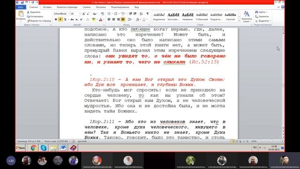Insert a bulleted list
300x169 pixels.
point(109,14)
